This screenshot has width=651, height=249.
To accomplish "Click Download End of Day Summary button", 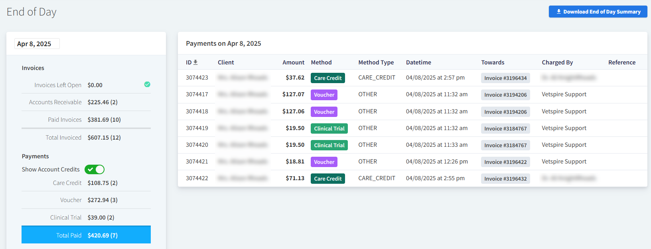I will (x=598, y=12).
